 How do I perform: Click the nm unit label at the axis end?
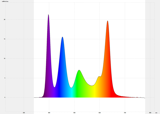(x=156, y=113)
